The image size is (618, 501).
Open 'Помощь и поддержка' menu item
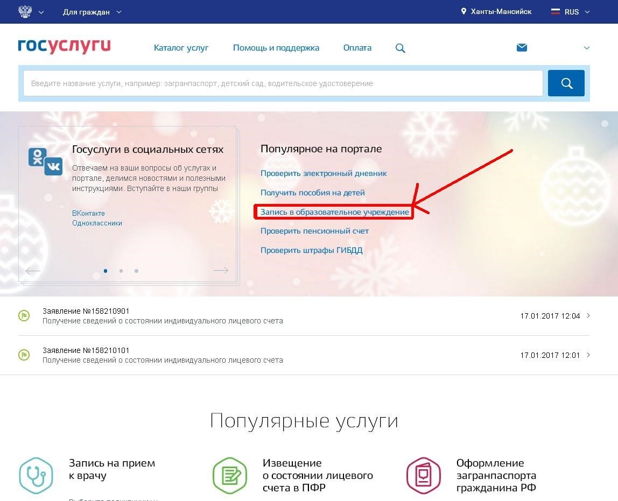click(x=276, y=48)
